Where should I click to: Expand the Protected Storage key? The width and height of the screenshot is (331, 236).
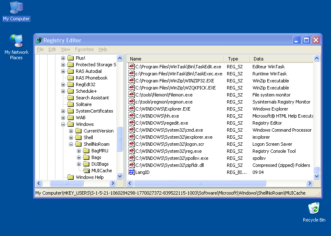(x=63, y=65)
